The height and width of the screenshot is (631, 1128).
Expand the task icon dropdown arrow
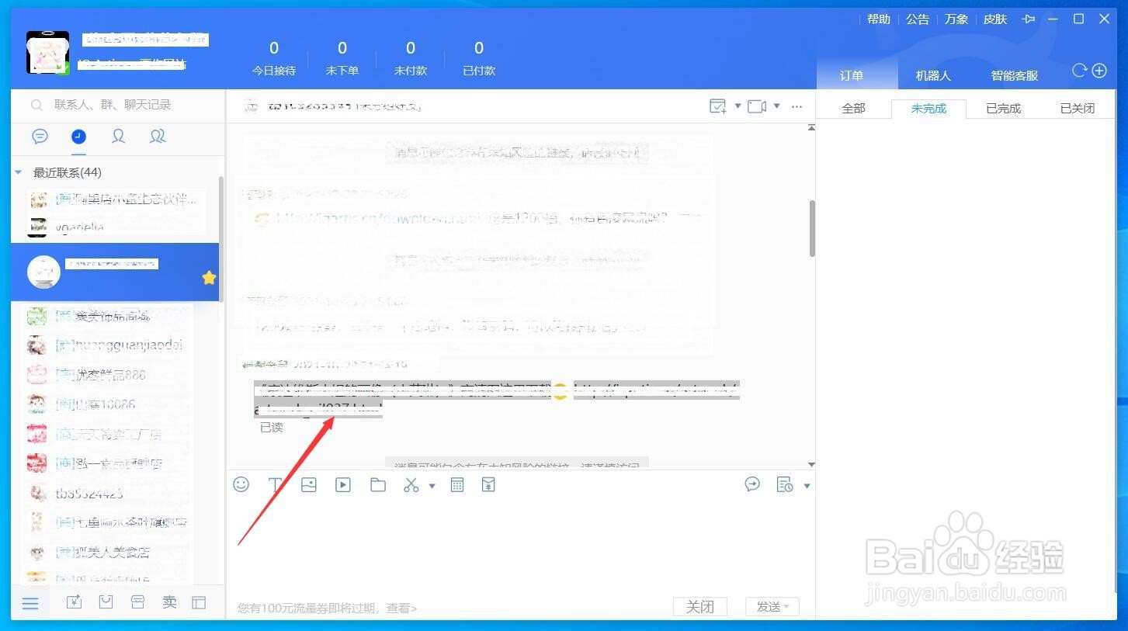pos(738,106)
